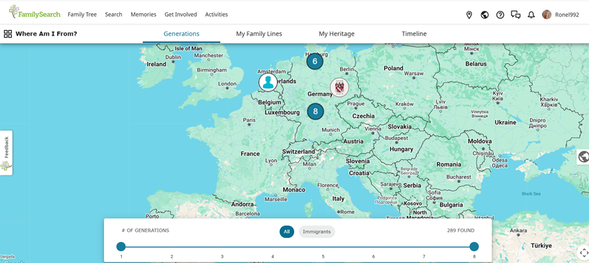View notifications bell icon
This screenshot has height=263, width=589.
pyautogui.click(x=531, y=15)
